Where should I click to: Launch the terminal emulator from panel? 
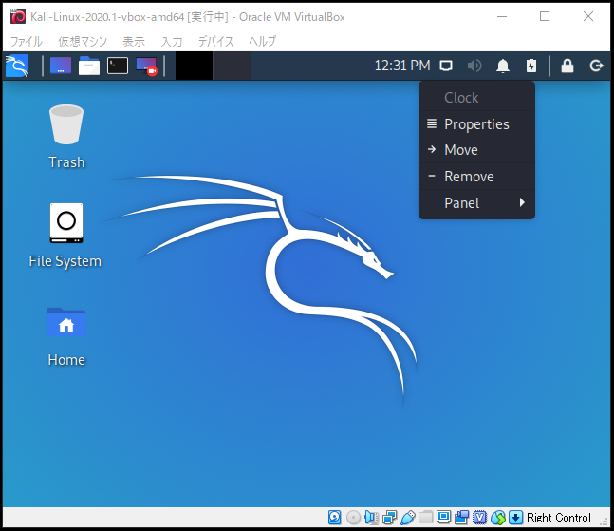click(118, 66)
